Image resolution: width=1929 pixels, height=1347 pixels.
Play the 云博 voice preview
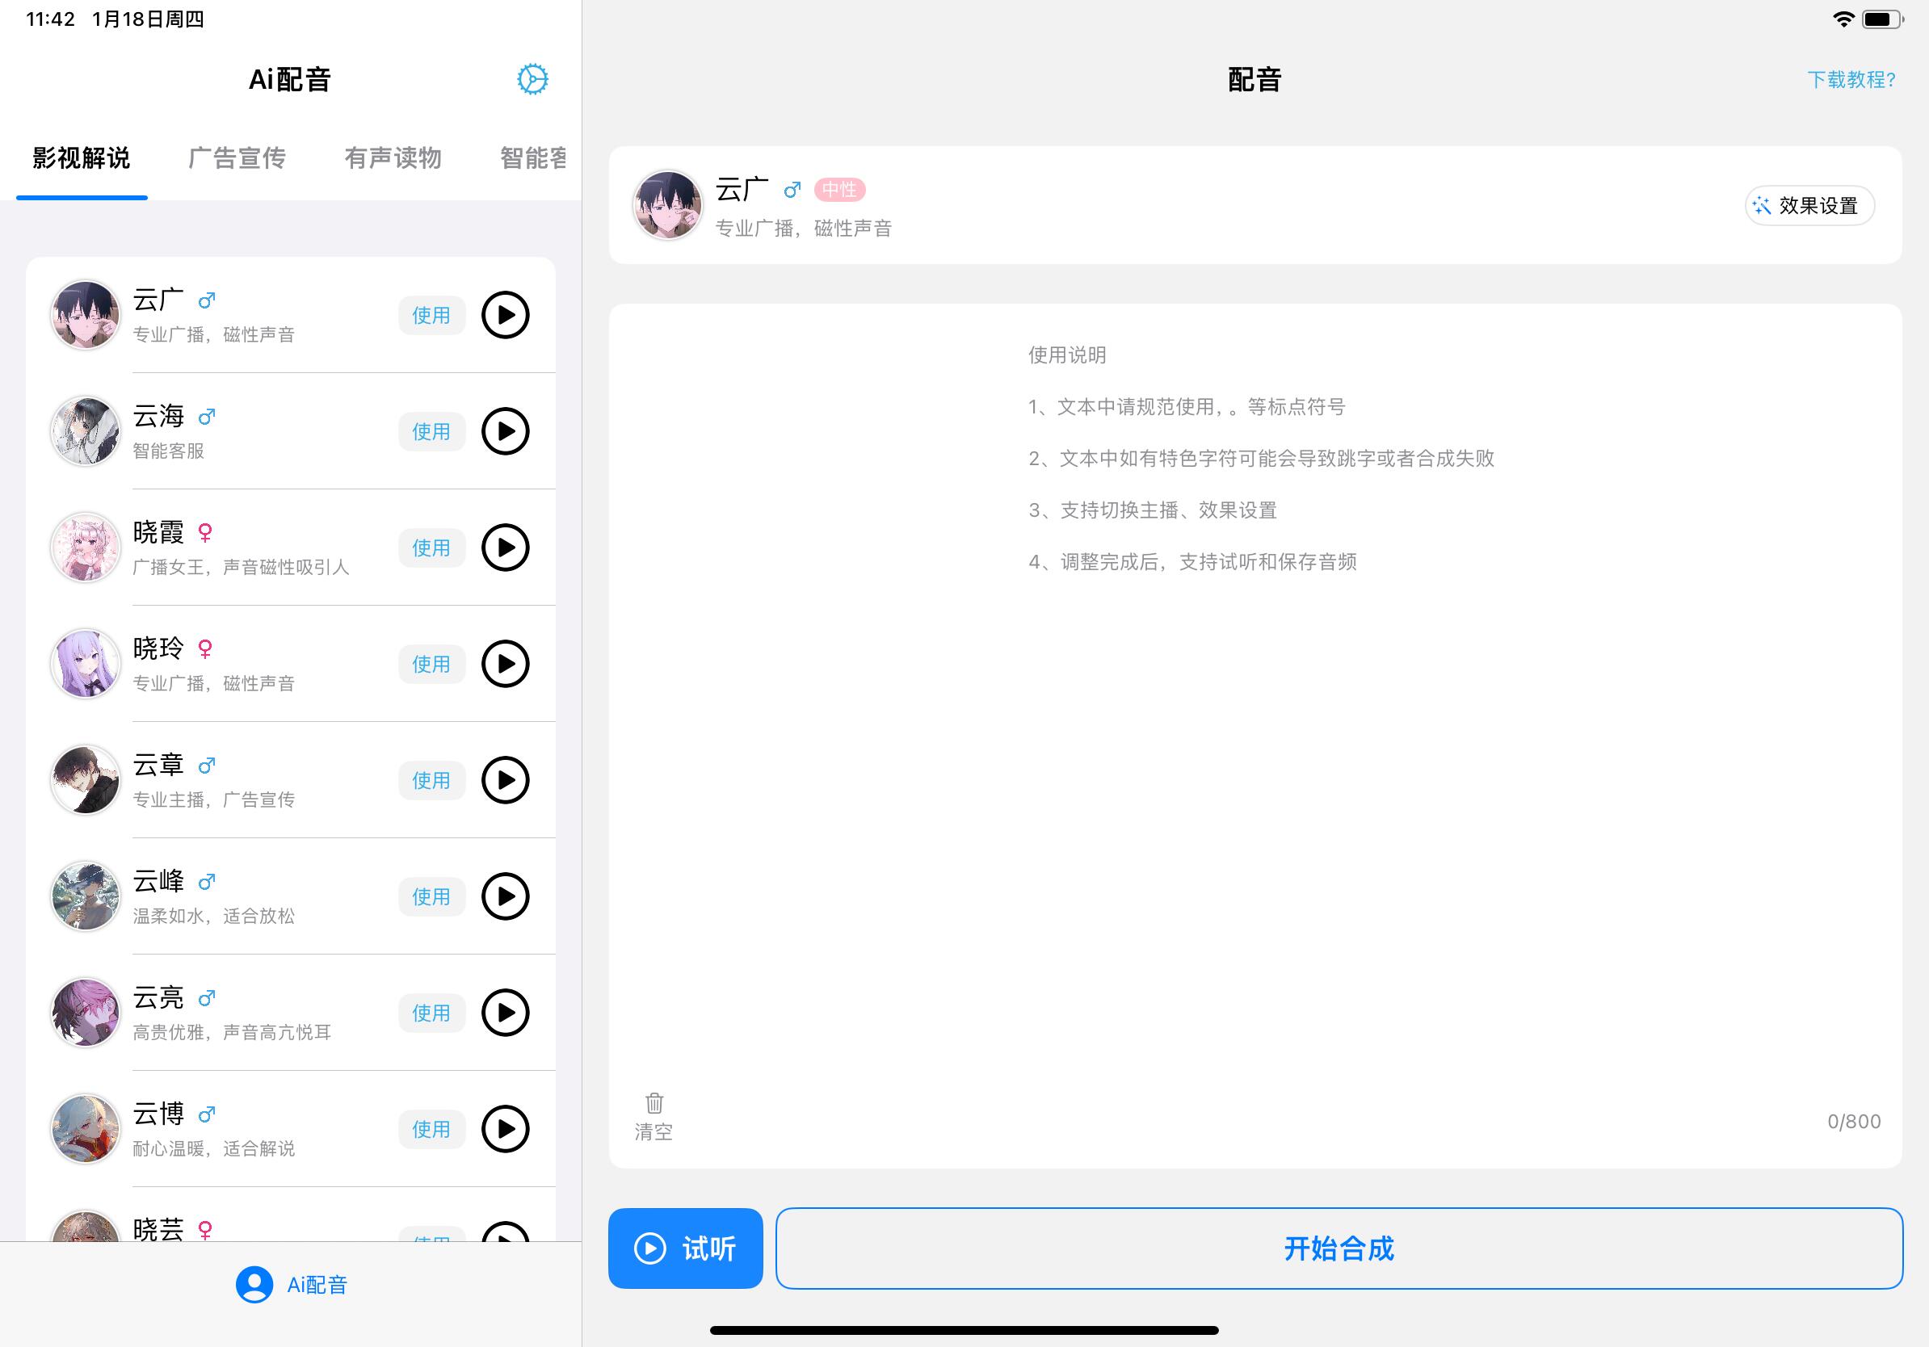pyautogui.click(x=505, y=1129)
